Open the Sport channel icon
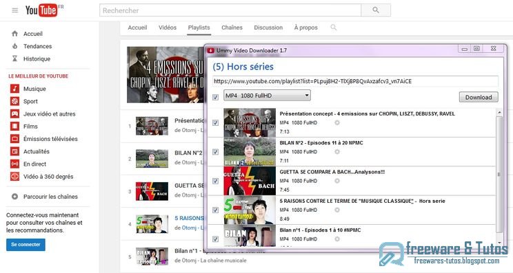513x273 pixels. 14,102
